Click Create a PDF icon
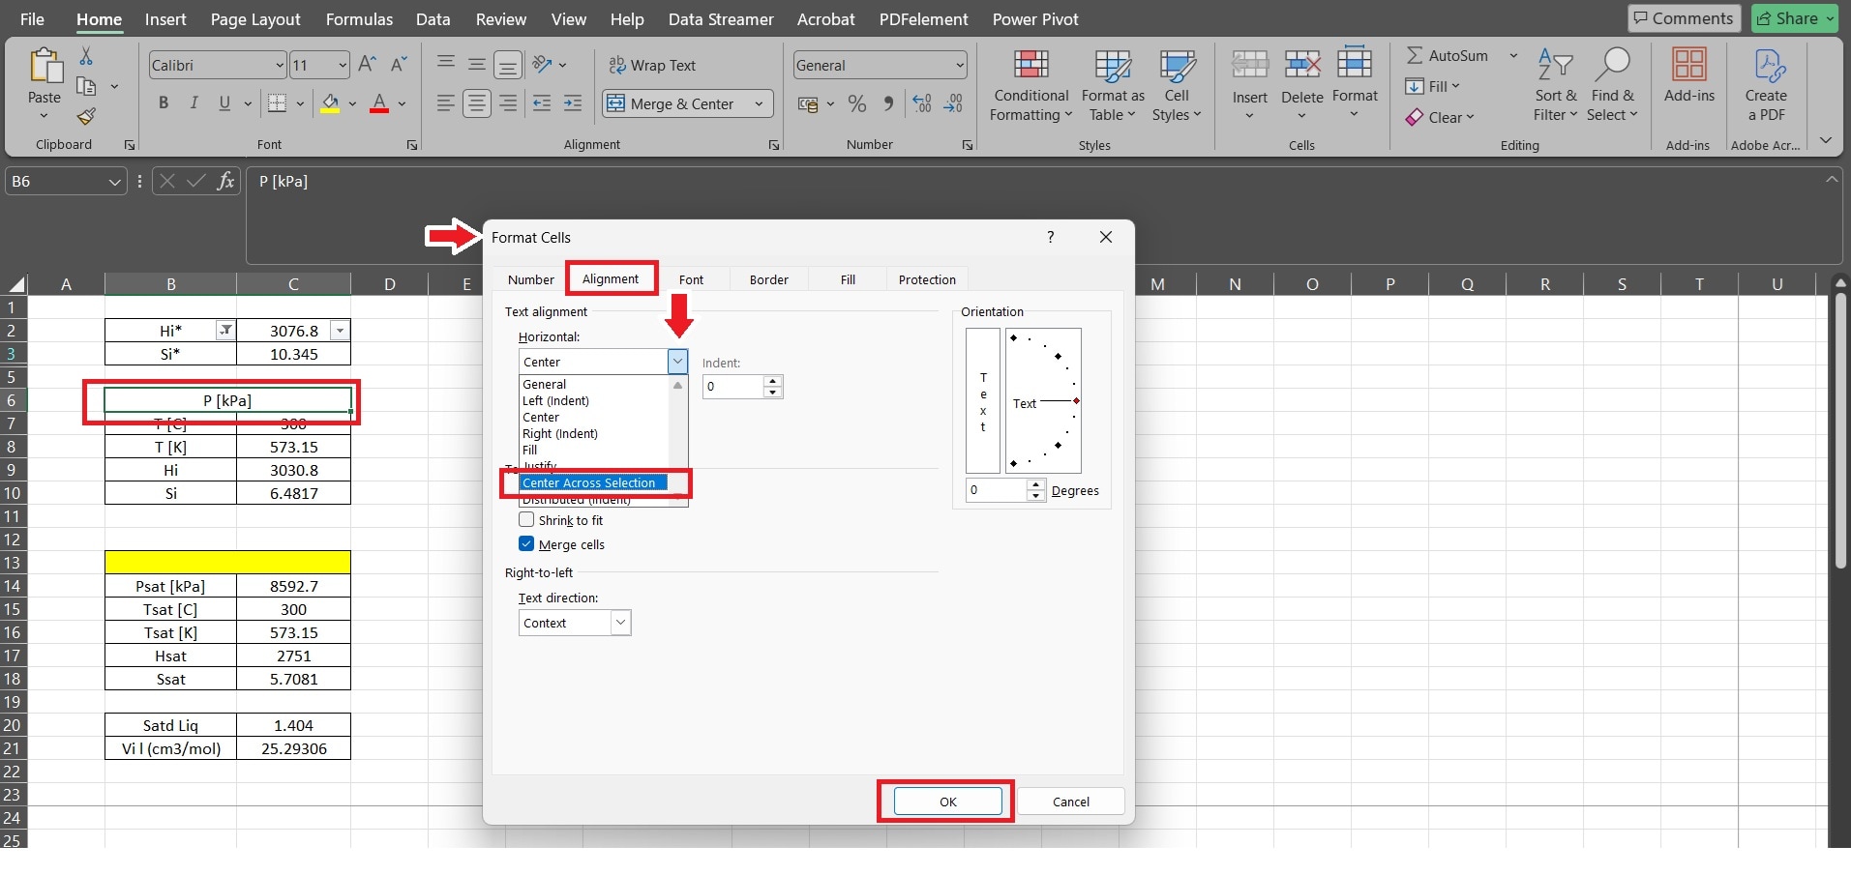The width and height of the screenshot is (1851, 875). point(1766,85)
